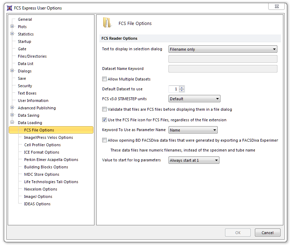
Task: Uncheck Use the FCS File icon option
Action: pyautogui.click(x=105, y=120)
